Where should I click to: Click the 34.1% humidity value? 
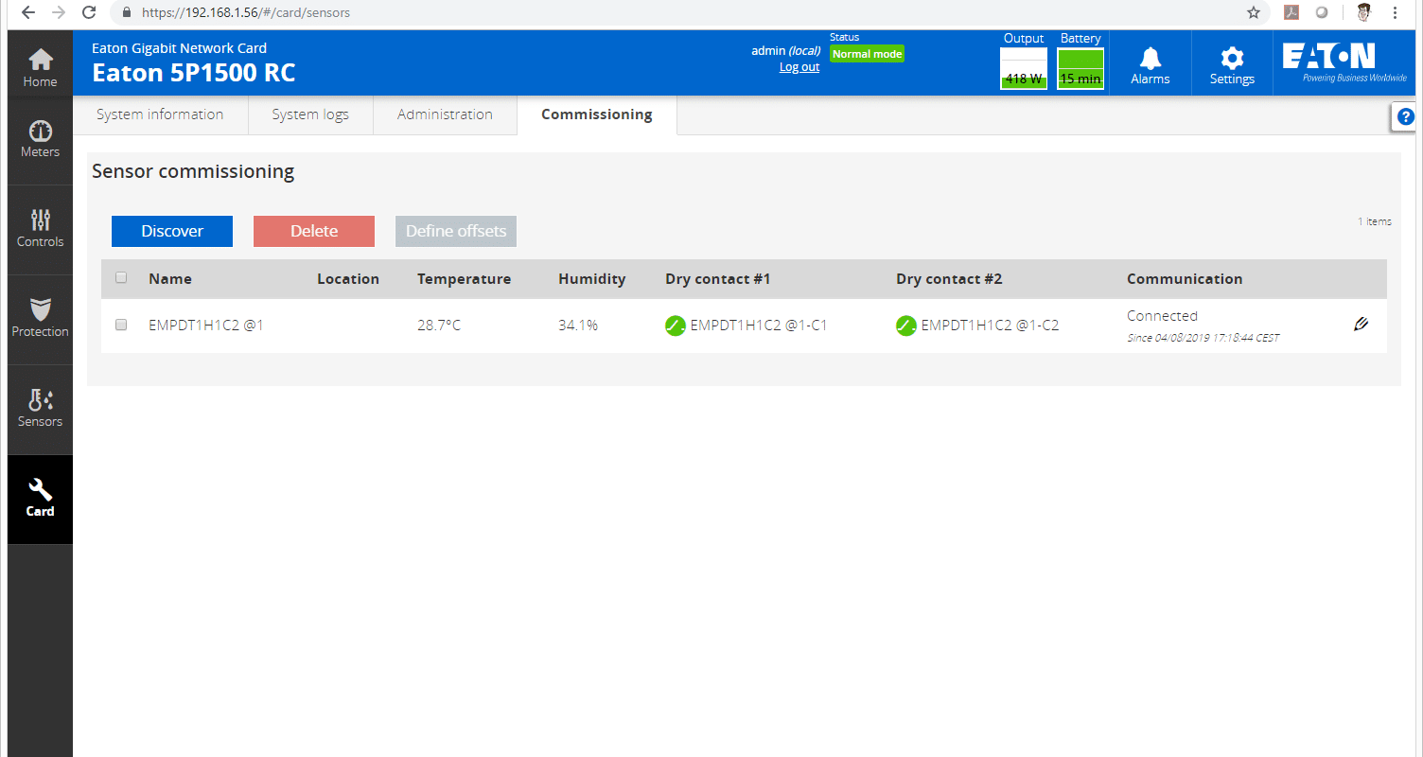[578, 326]
